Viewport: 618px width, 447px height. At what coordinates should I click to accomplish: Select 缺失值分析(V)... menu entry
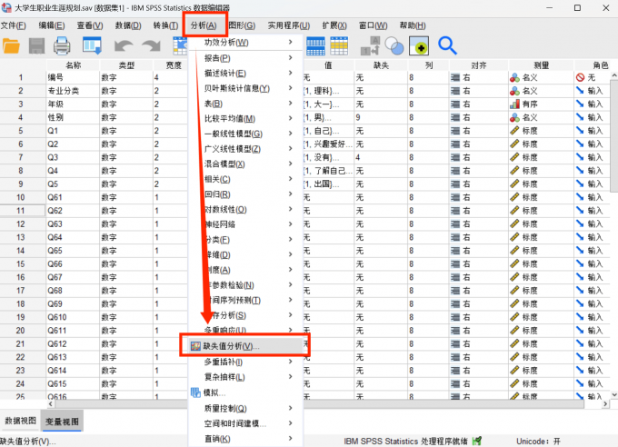pos(245,346)
